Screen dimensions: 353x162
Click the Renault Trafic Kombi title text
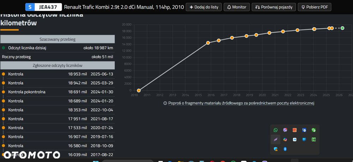pos(124,7)
